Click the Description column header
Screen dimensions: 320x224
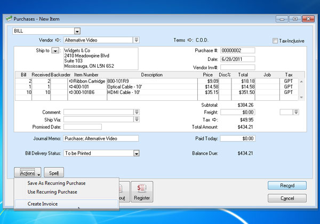click(152, 75)
